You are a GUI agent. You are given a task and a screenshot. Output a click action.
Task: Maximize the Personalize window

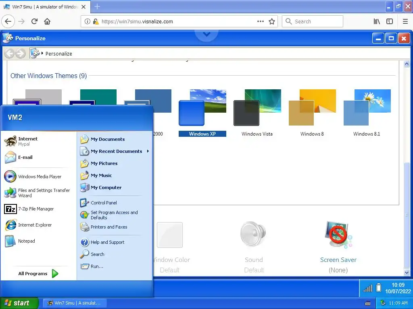[x=391, y=38]
